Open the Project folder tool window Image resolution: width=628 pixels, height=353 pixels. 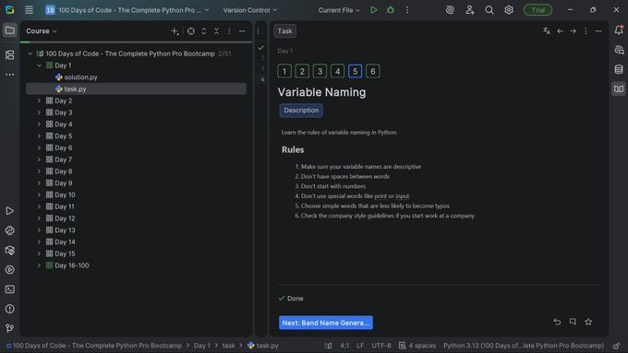click(x=9, y=30)
